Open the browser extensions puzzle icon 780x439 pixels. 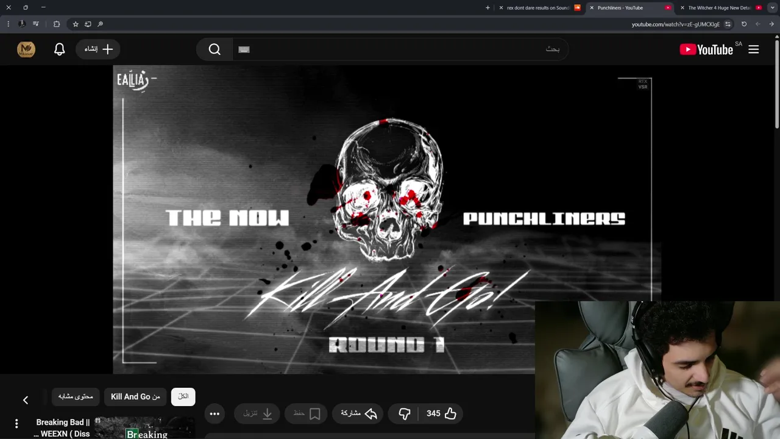point(57,24)
